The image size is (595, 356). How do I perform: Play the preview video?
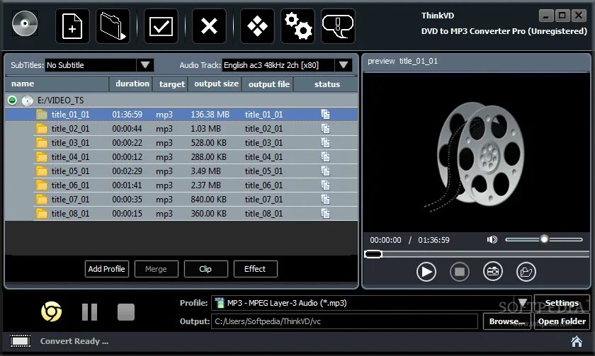[426, 272]
